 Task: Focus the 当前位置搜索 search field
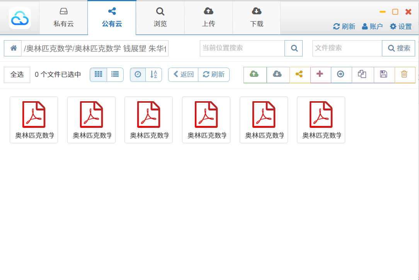[242, 48]
